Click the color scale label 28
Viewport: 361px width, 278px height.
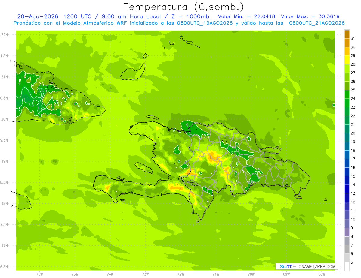pyautogui.click(x=353, y=64)
